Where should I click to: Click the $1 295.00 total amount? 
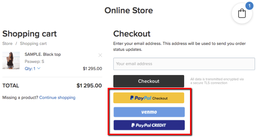tap(89, 86)
